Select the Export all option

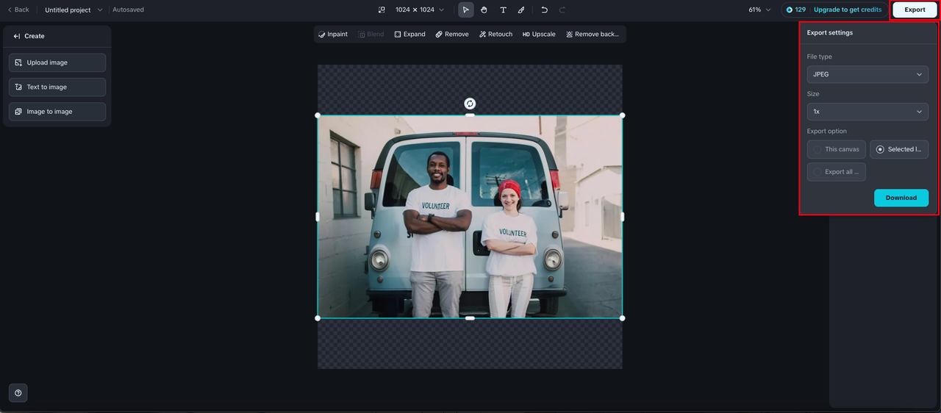pos(837,172)
